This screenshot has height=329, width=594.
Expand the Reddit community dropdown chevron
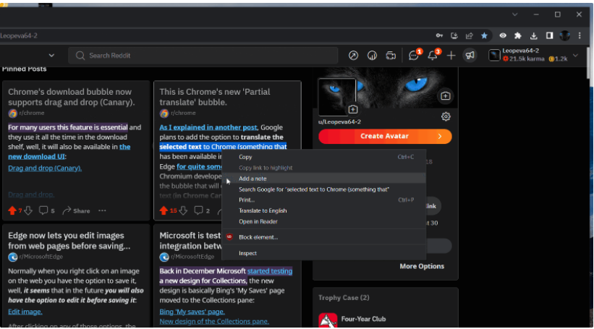click(51, 56)
